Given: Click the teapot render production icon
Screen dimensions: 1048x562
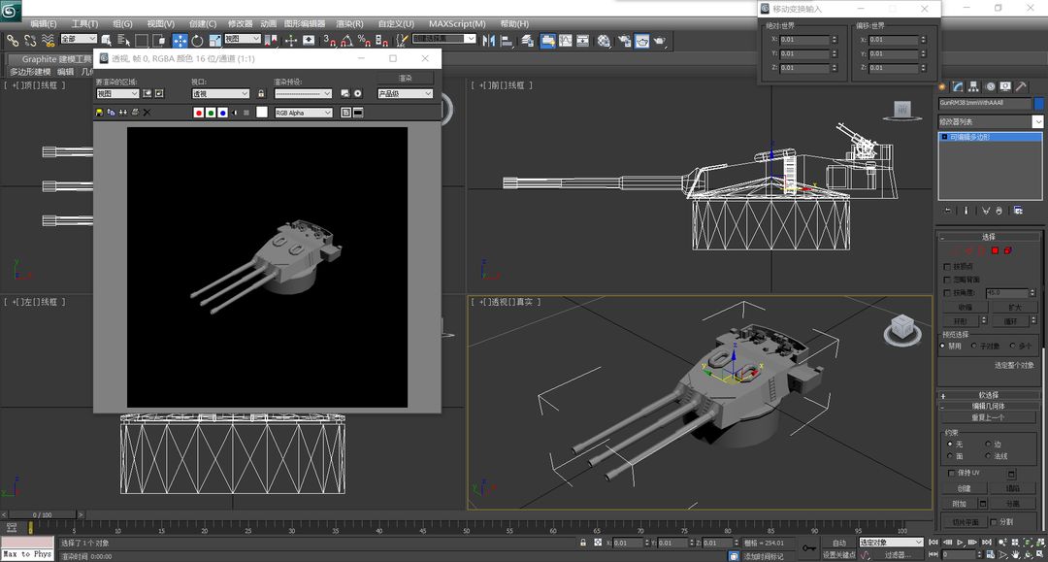Looking at the screenshot, I should (x=660, y=41).
